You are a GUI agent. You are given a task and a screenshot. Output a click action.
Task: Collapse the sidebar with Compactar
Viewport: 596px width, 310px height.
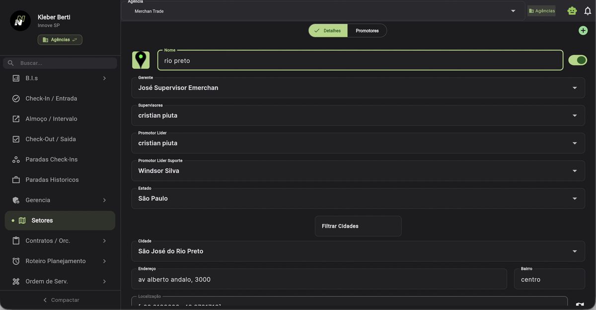tap(60, 300)
